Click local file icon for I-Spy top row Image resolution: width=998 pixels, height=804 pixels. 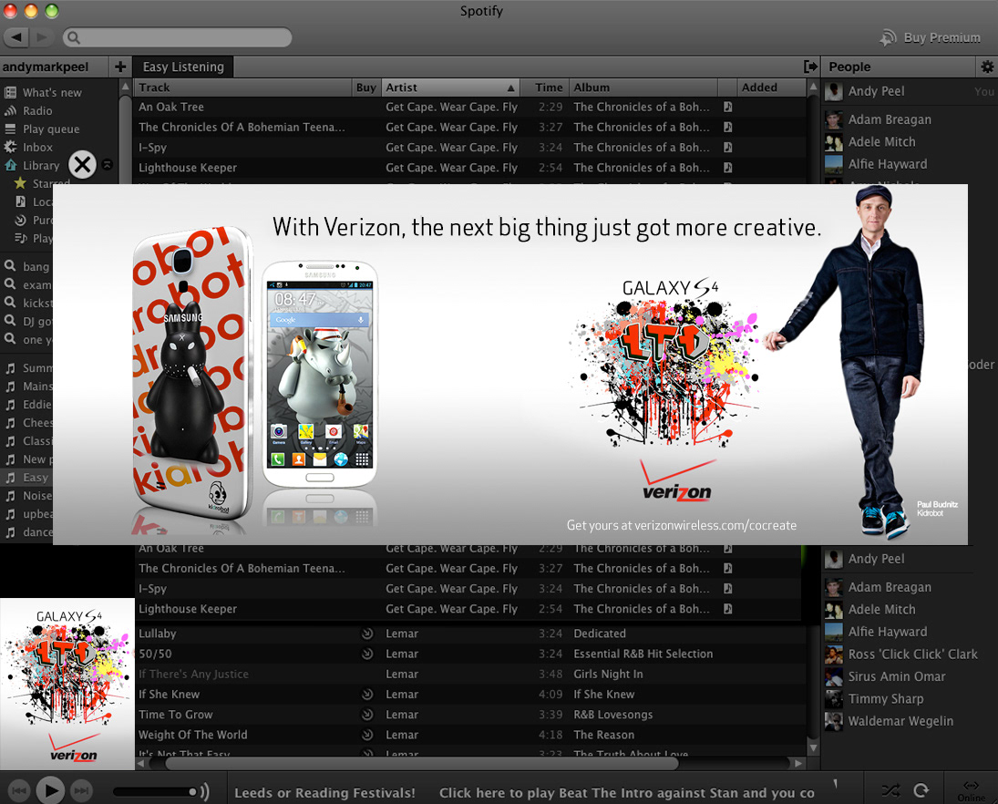tap(728, 147)
